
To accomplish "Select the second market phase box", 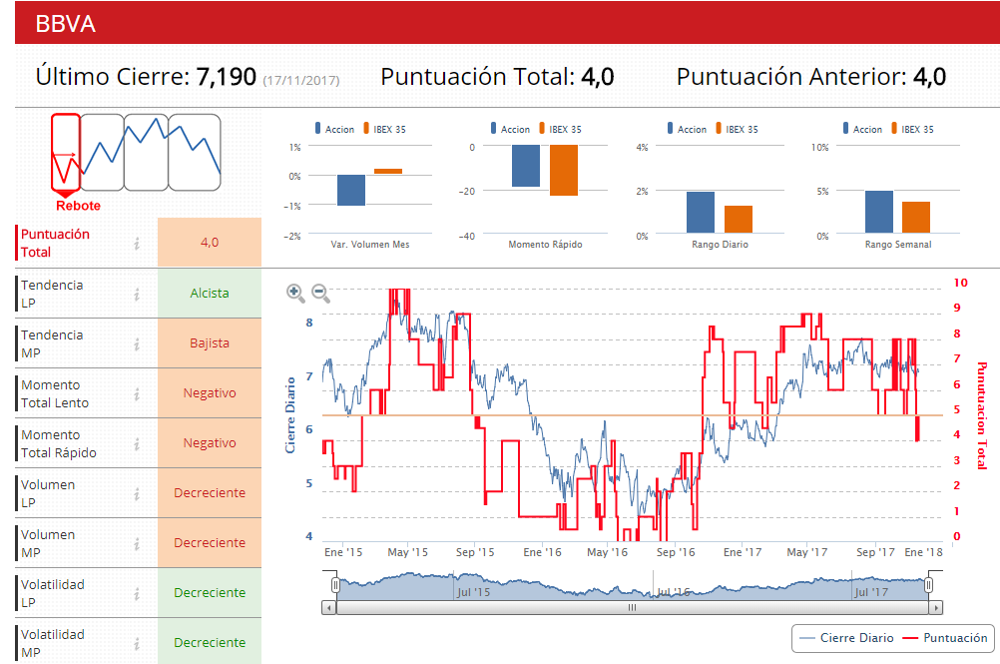I will (x=102, y=153).
